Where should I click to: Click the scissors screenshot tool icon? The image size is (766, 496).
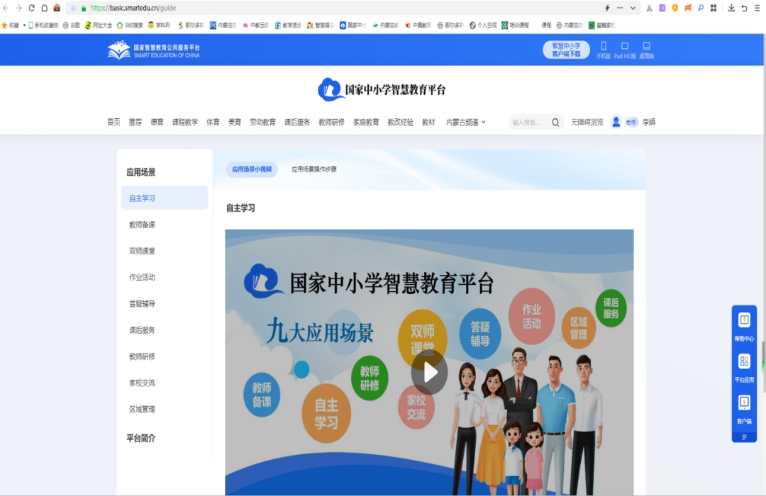pyautogui.click(x=649, y=8)
